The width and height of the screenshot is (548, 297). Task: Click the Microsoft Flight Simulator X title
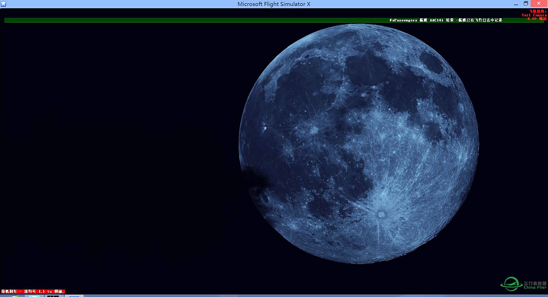pyautogui.click(x=274, y=4)
